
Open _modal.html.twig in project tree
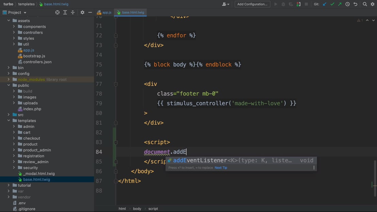point(39,174)
